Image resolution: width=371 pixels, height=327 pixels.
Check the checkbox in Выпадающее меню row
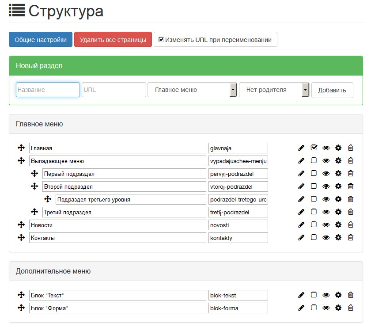[314, 160]
